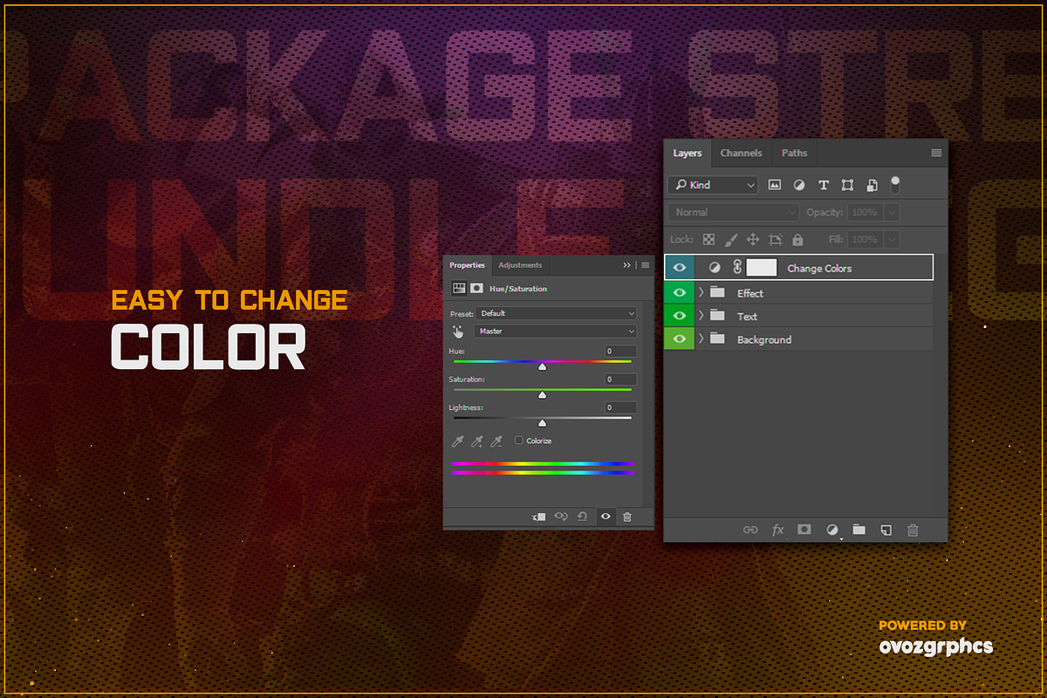Image resolution: width=1047 pixels, height=698 pixels.
Task: Open the Layers panel menu icon
Action: tap(936, 153)
